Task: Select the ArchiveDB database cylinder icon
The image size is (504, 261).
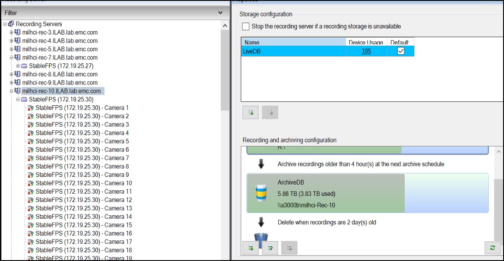Action: tap(261, 193)
